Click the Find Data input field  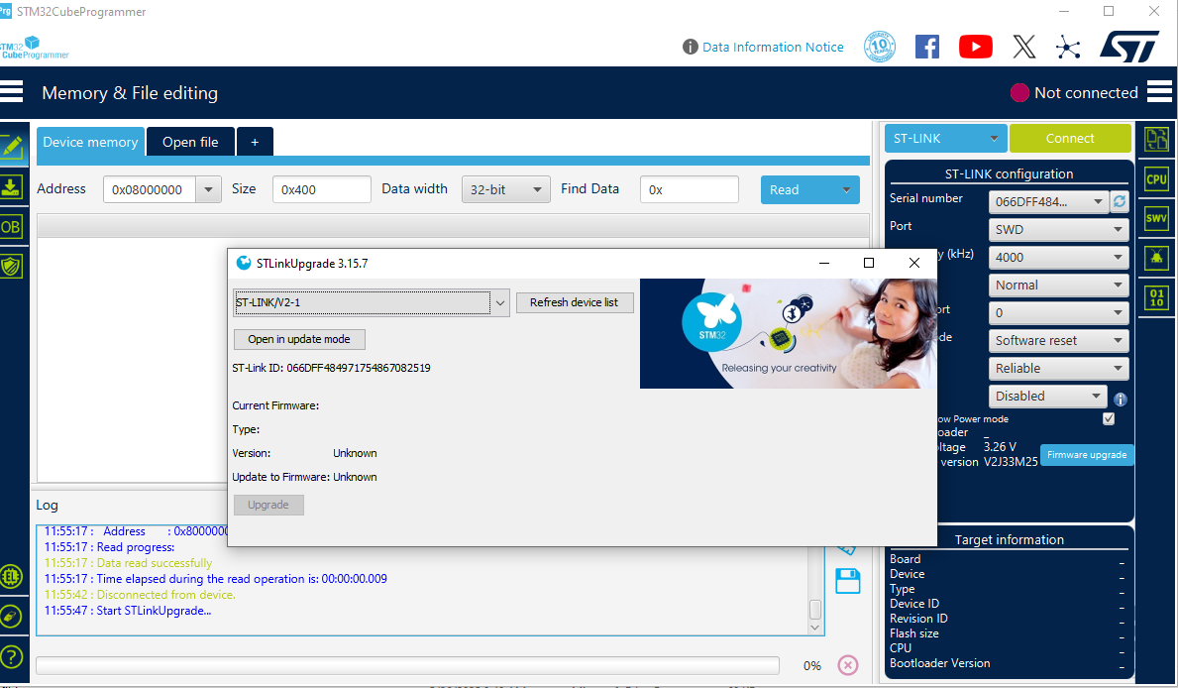tap(689, 189)
